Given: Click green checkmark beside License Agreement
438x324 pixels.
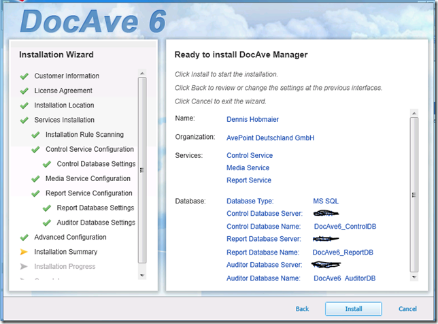Looking at the screenshot, I should [24, 91].
